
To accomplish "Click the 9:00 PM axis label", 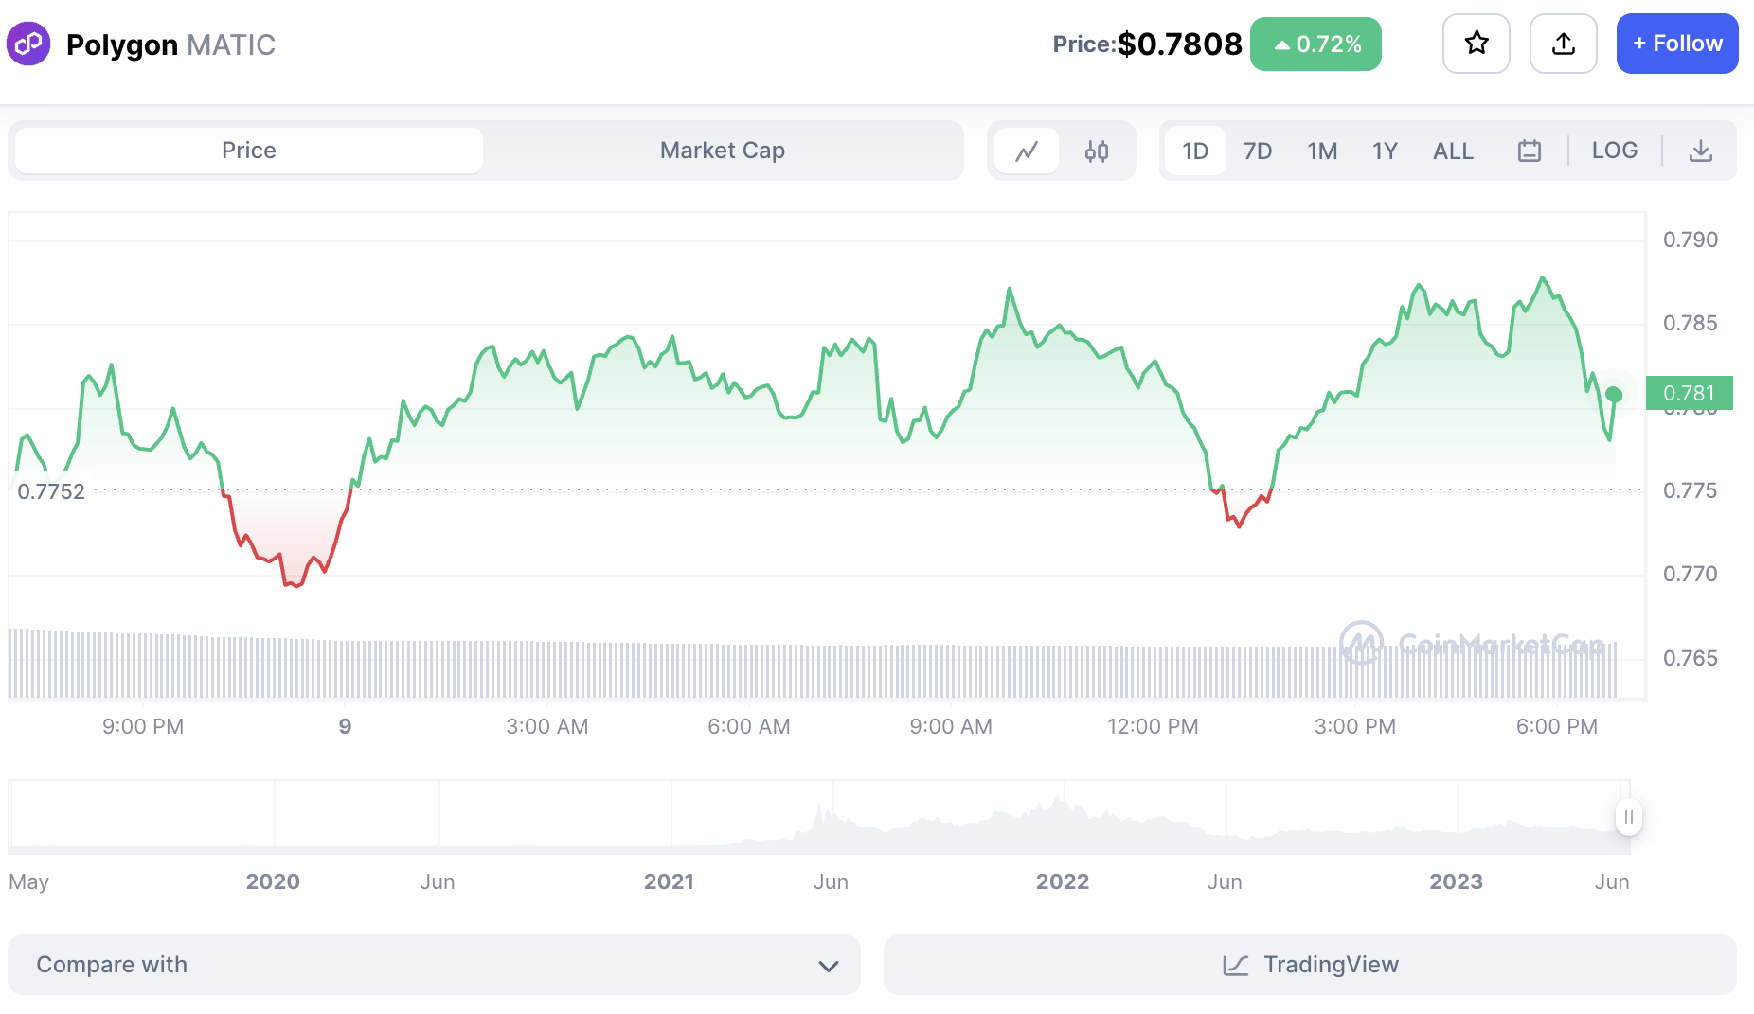I will click(x=143, y=726).
